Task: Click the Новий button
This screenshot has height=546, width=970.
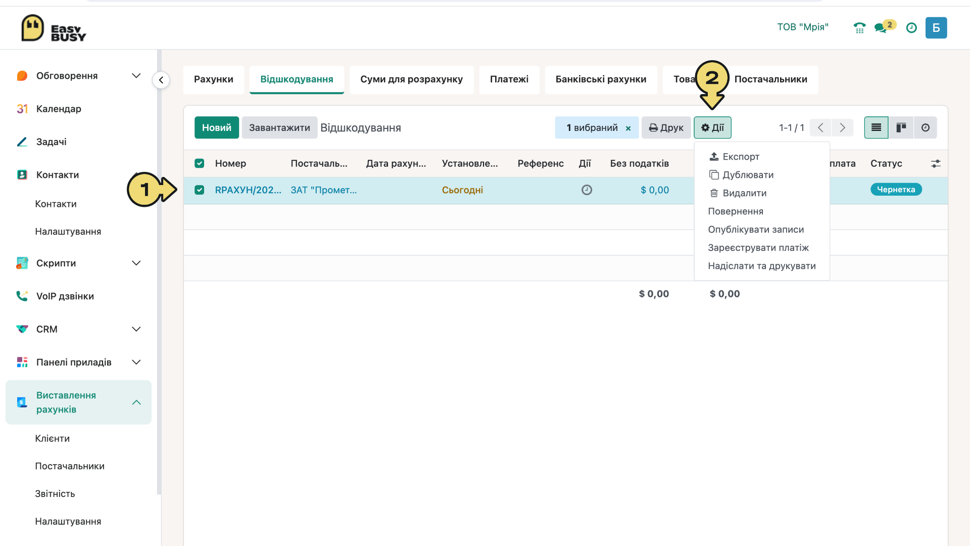Action: coord(217,127)
